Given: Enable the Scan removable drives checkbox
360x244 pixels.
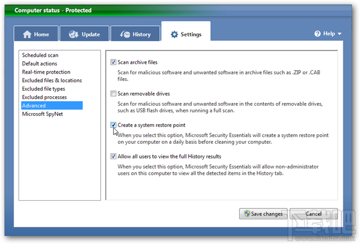Looking at the screenshot, I should [114, 93].
